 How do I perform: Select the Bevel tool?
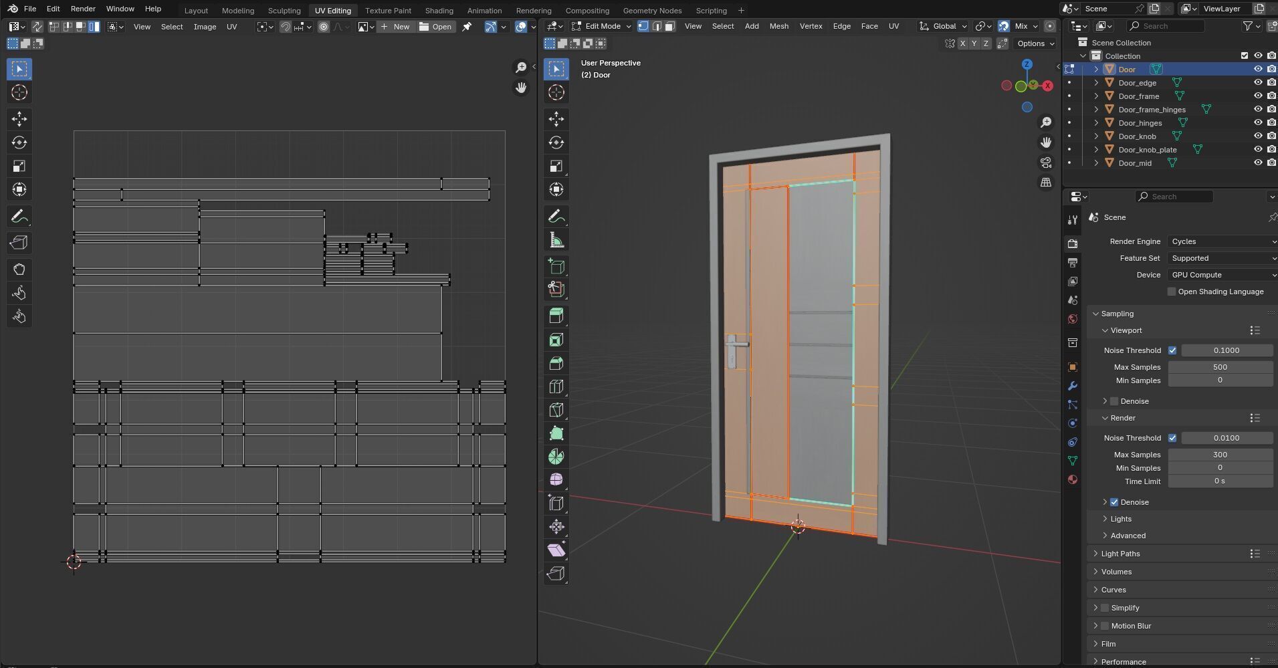tap(556, 363)
